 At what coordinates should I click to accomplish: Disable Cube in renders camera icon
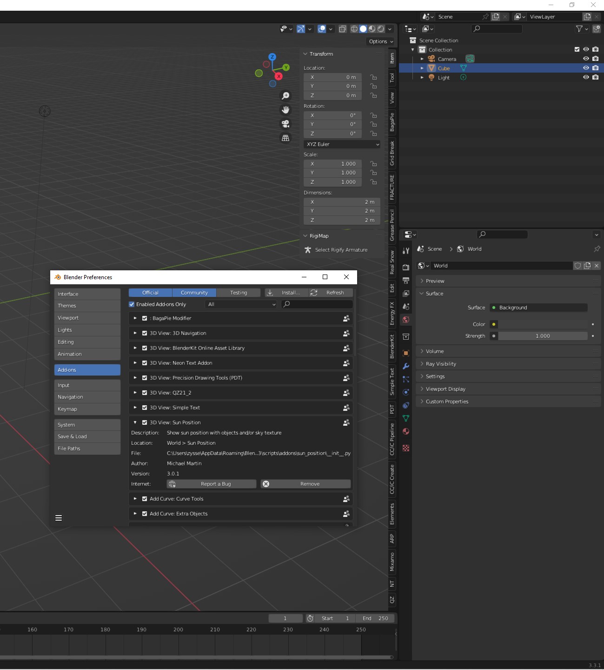596,68
